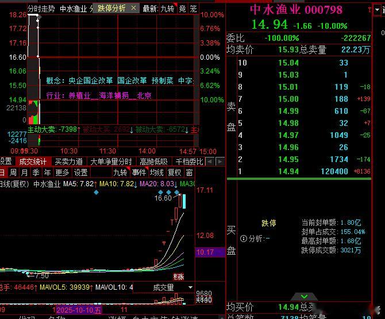The image size is (385, 319).
Task: Click the 16.60 high price annotation on K-line
Action: tap(163, 198)
